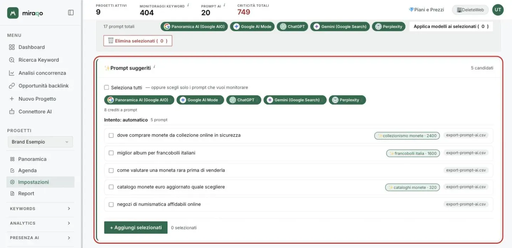Toggle suggested Google AI Mode chip
Image resolution: width=512 pixels, height=248 pixels.
click(x=200, y=100)
